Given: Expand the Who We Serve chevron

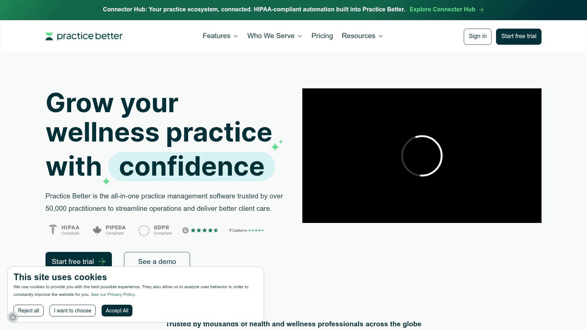Looking at the screenshot, I should [300, 36].
